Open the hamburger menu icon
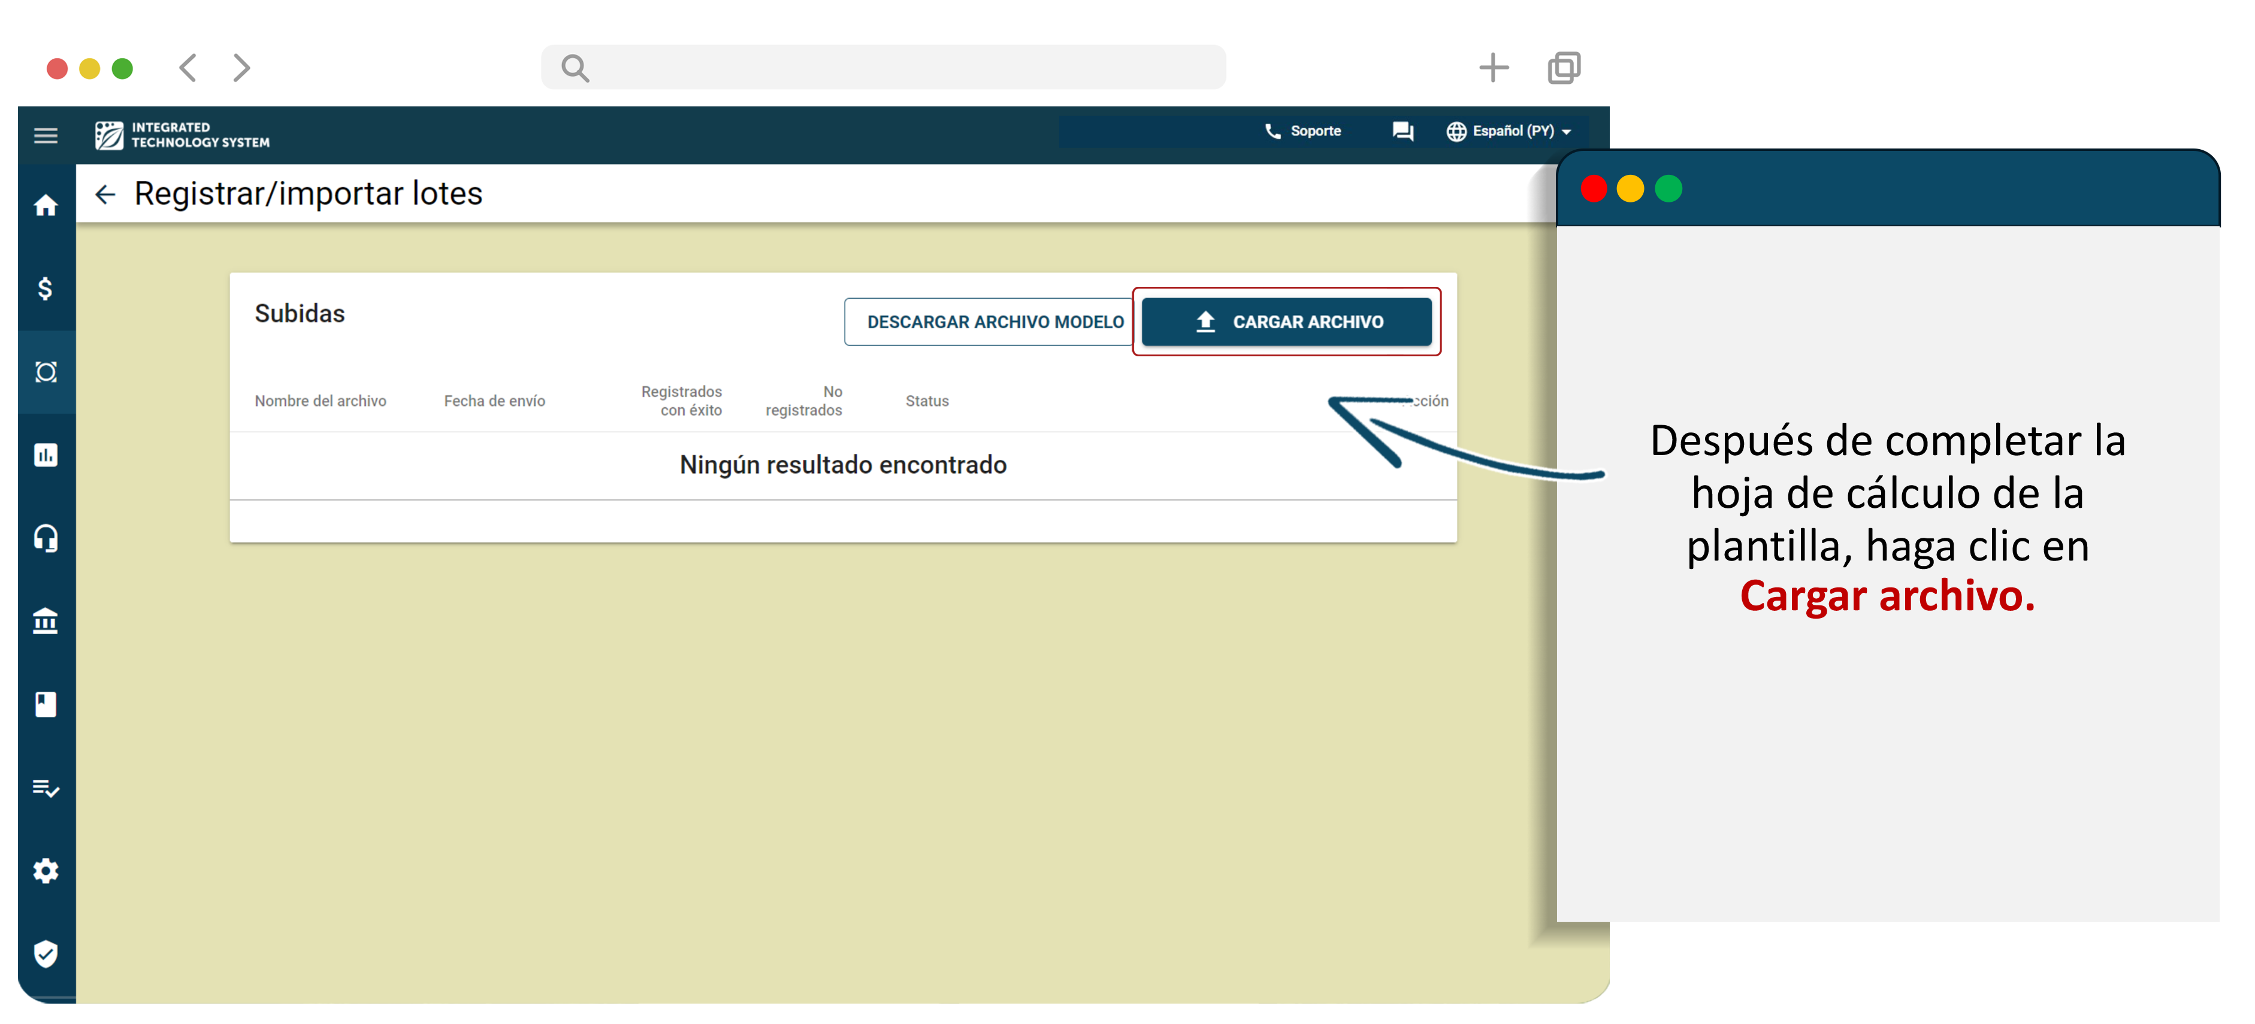Image resolution: width=2255 pixels, height=1024 pixels. [x=46, y=136]
